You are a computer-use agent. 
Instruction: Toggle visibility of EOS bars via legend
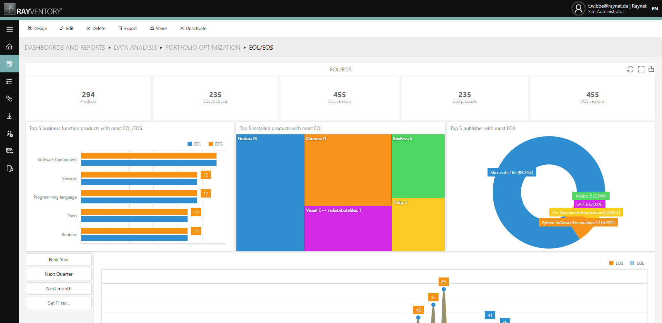pyautogui.click(x=215, y=144)
